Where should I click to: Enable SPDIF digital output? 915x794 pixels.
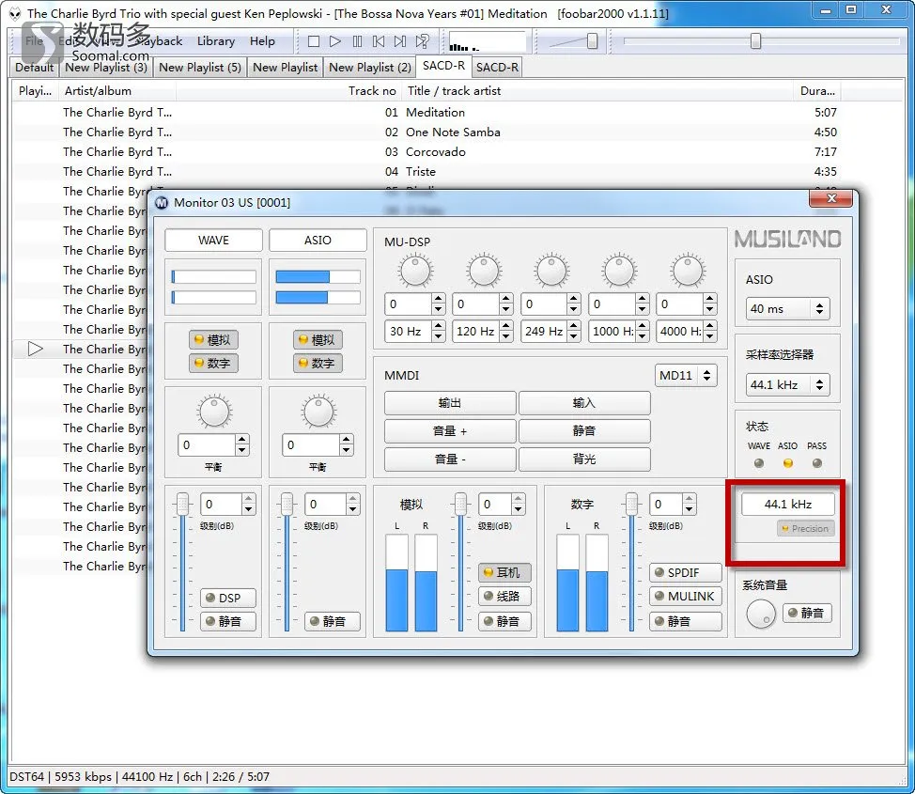pos(685,573)
